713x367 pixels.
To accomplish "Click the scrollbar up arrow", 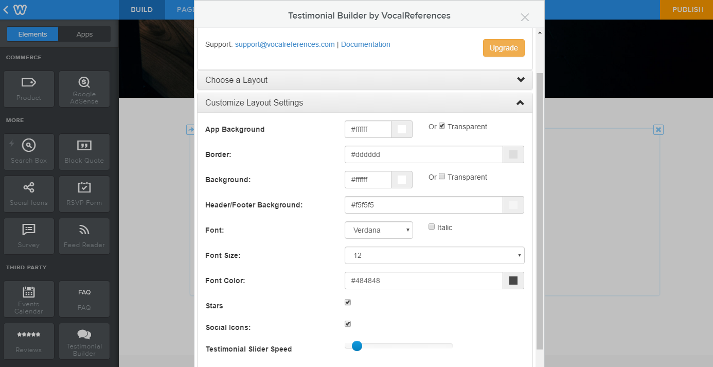I will pyautogui.click(x=540, y=32).
